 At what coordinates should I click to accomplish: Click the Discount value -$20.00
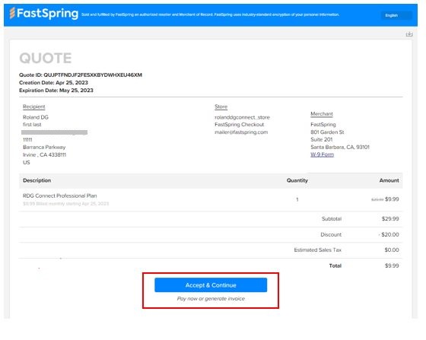[x=389, y=234]
